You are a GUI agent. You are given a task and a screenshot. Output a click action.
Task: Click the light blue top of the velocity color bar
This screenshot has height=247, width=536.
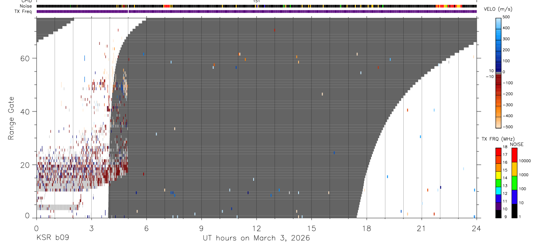pos(498,23)
